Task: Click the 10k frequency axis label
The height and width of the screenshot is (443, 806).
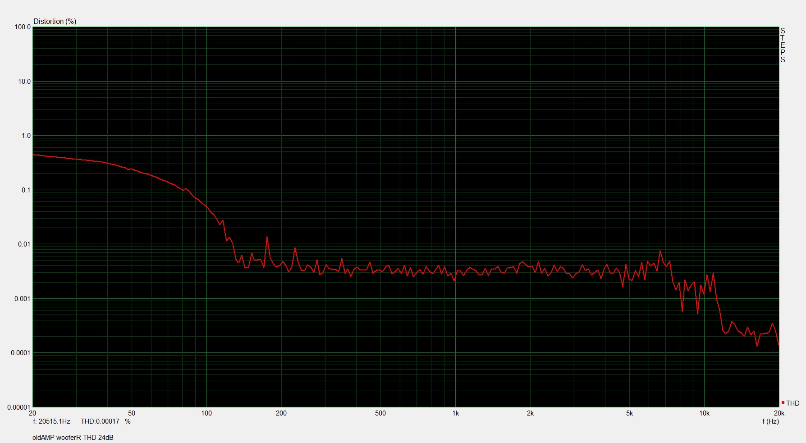Action: [704, 413]
